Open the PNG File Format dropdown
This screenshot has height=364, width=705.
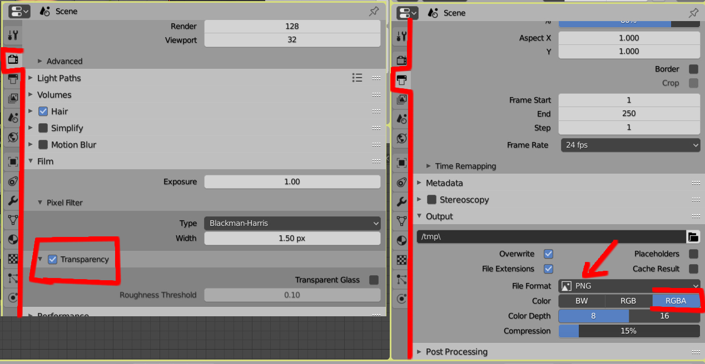point(629,286)
